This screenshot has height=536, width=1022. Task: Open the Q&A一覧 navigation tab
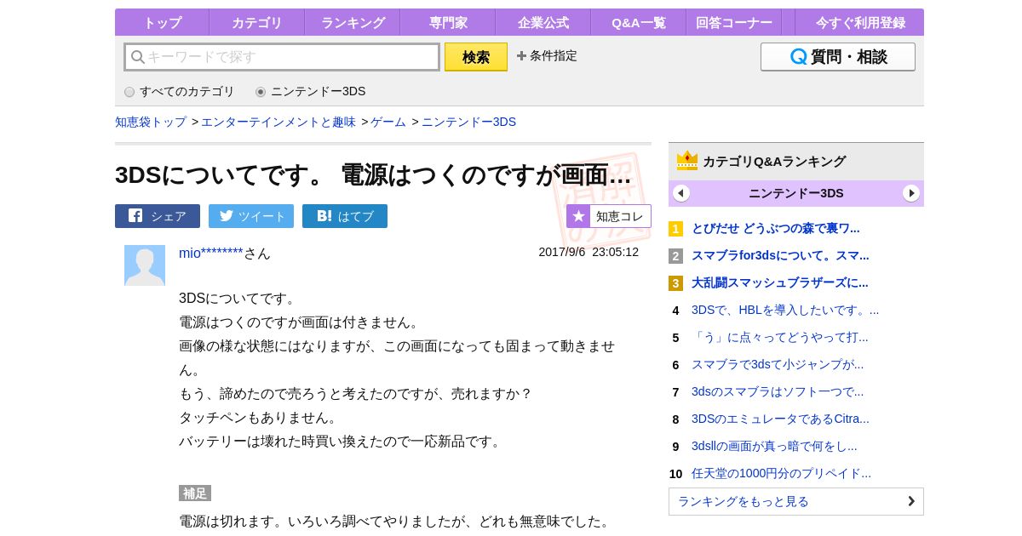tap(638, 22)
